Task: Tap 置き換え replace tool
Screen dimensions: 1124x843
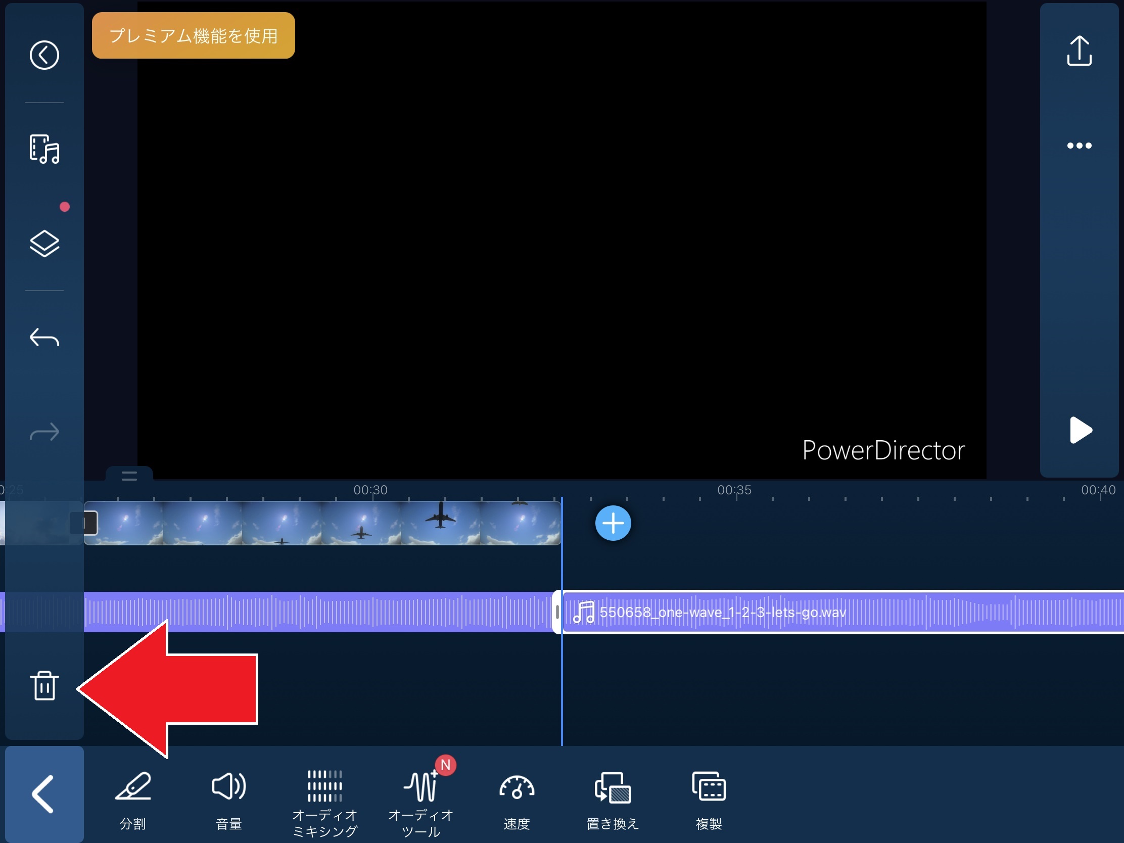Action: pos(613,801)
